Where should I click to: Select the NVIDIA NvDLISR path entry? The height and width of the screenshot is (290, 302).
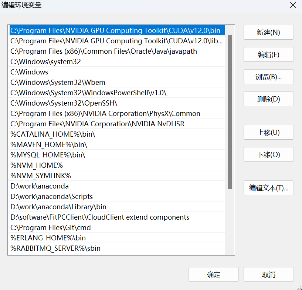[117, 124]
